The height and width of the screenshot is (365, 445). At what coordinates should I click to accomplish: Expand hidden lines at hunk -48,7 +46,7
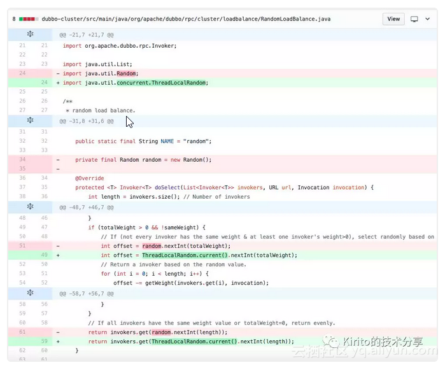tap(30, 207)
